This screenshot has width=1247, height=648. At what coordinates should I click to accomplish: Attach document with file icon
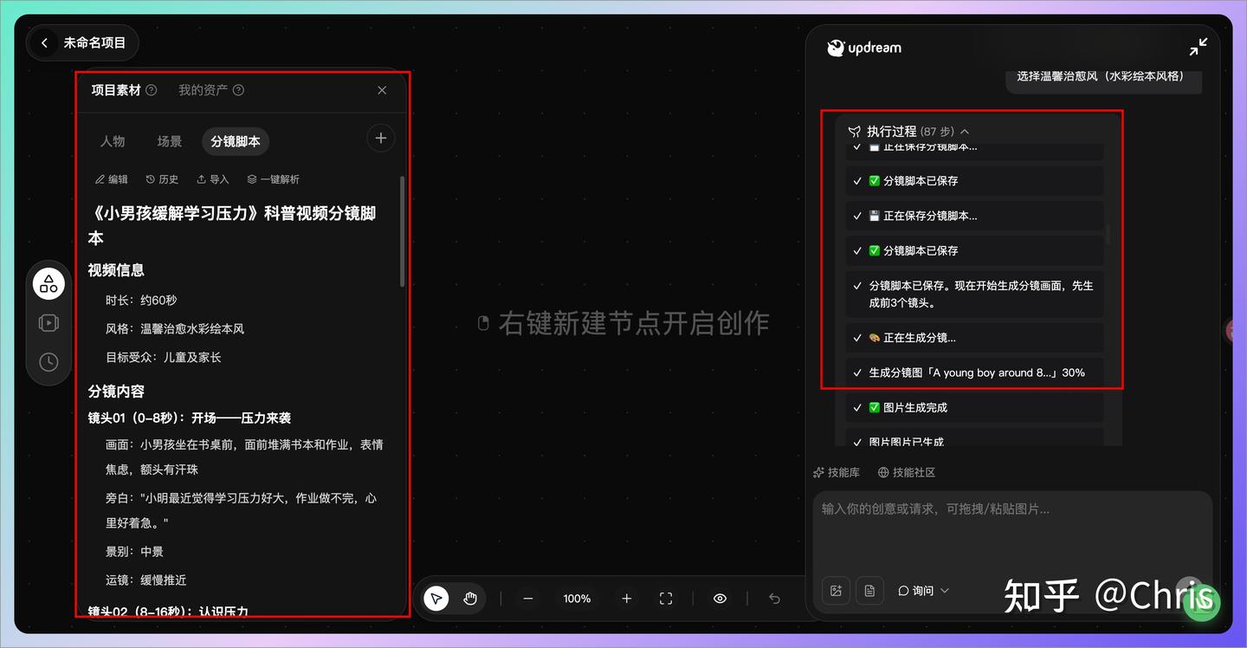click(869, 591)
